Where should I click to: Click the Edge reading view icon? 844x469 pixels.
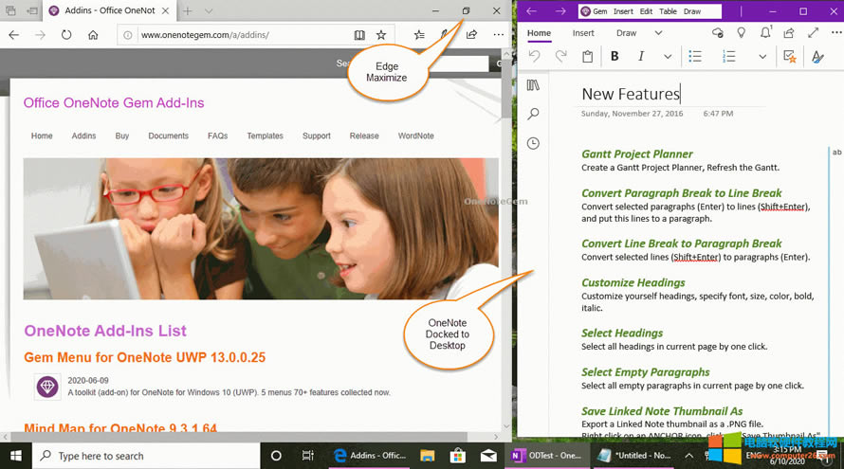pos(359,35)
